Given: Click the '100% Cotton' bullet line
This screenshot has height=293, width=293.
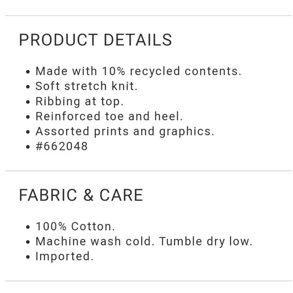Looking at the screenshot, I should [x=75, y=226].
